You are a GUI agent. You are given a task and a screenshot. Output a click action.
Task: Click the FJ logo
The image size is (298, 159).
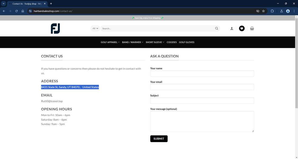55,29
